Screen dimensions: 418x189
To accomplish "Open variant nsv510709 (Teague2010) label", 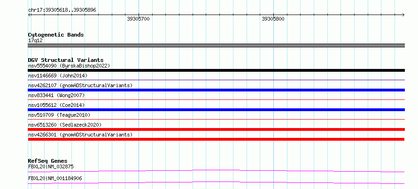I will (x=59, y=115).
